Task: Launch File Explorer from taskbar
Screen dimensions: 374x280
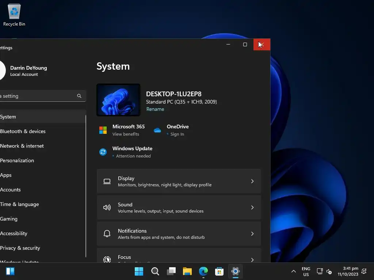Action: coord(187,271)
